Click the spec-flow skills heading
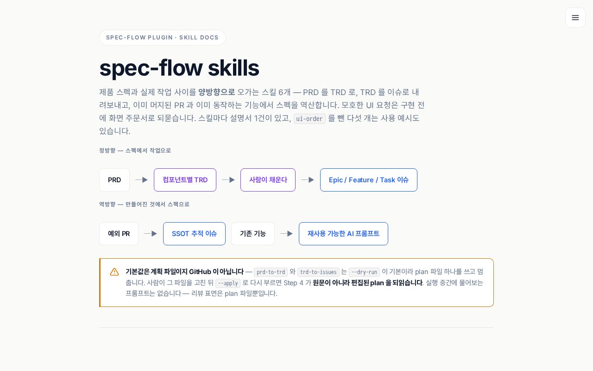 [x=179, y=68]
